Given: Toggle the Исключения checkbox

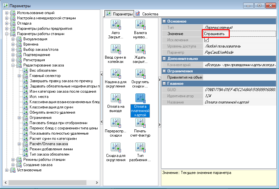Looking at the screenshot, I should (206, 40).
